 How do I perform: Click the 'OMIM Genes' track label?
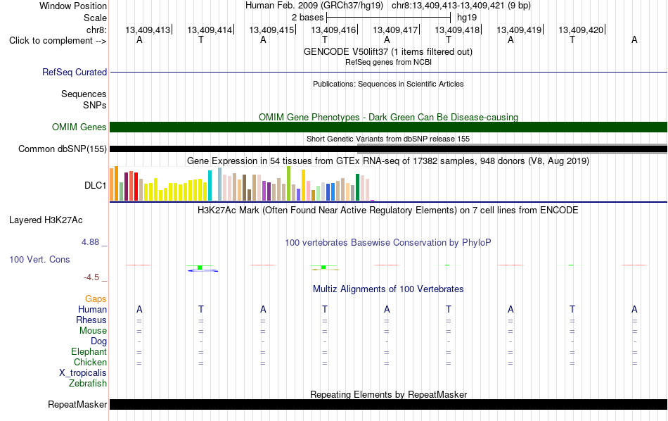79,127
